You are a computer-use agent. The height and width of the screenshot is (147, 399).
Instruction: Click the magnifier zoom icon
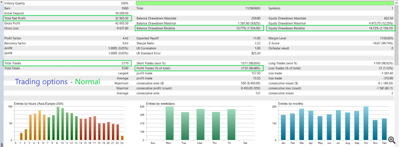pos(391,140)
